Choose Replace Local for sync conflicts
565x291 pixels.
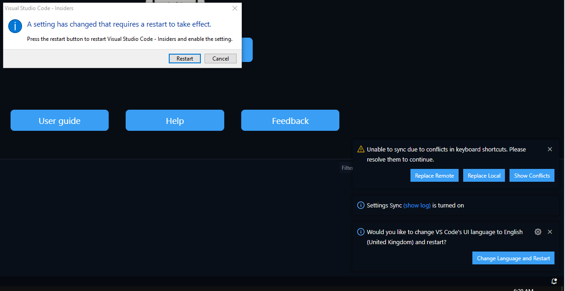(484, 175)
